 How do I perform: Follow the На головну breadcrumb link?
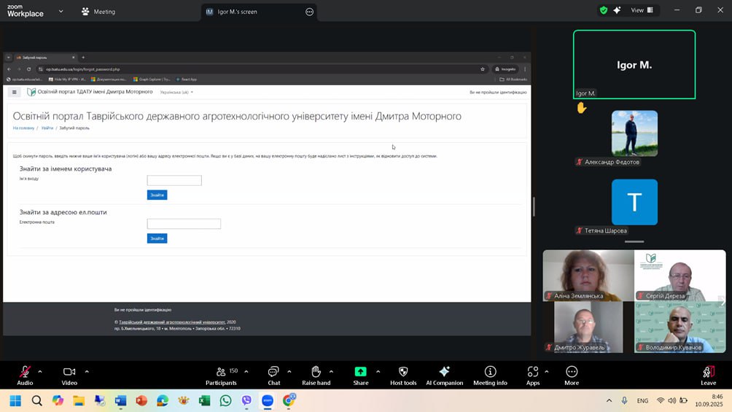[x=23, y=128]
